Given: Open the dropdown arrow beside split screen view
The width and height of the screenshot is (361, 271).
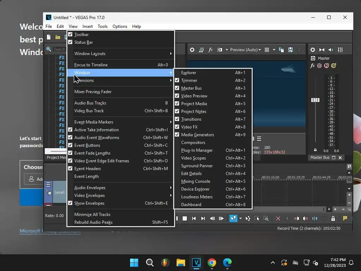Looking at the screenshot, I should click(227, 50).
